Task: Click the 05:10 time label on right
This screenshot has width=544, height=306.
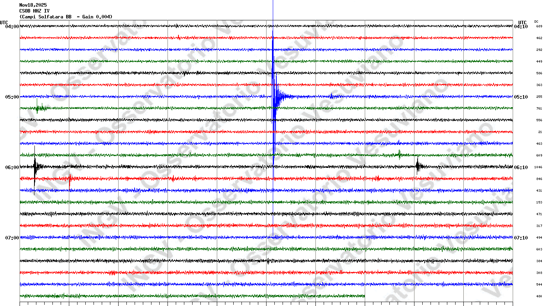Action: (x=521, y=97)
